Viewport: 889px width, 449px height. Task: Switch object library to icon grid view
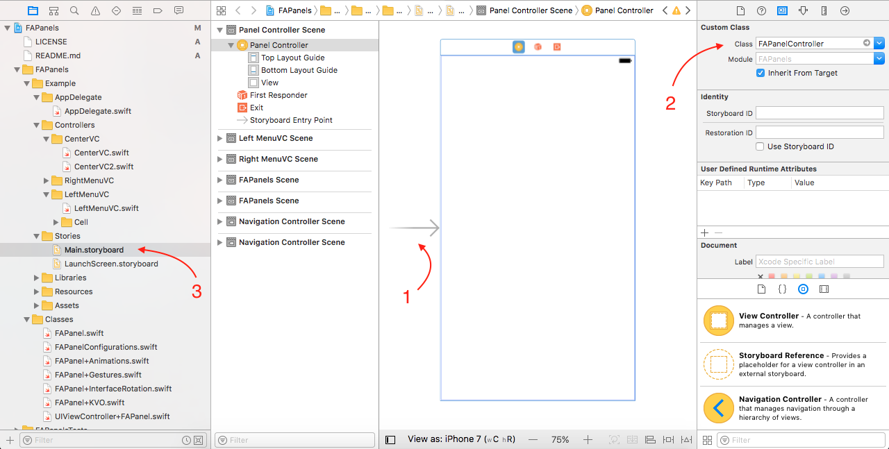pos(707,440)
